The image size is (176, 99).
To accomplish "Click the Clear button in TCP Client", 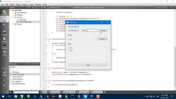I will (x=88, y=65).
